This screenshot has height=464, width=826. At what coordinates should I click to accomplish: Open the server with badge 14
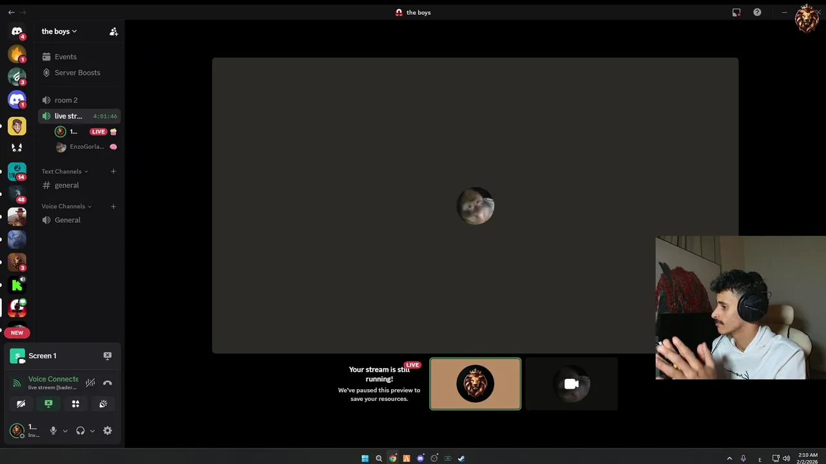click(17, 171)
